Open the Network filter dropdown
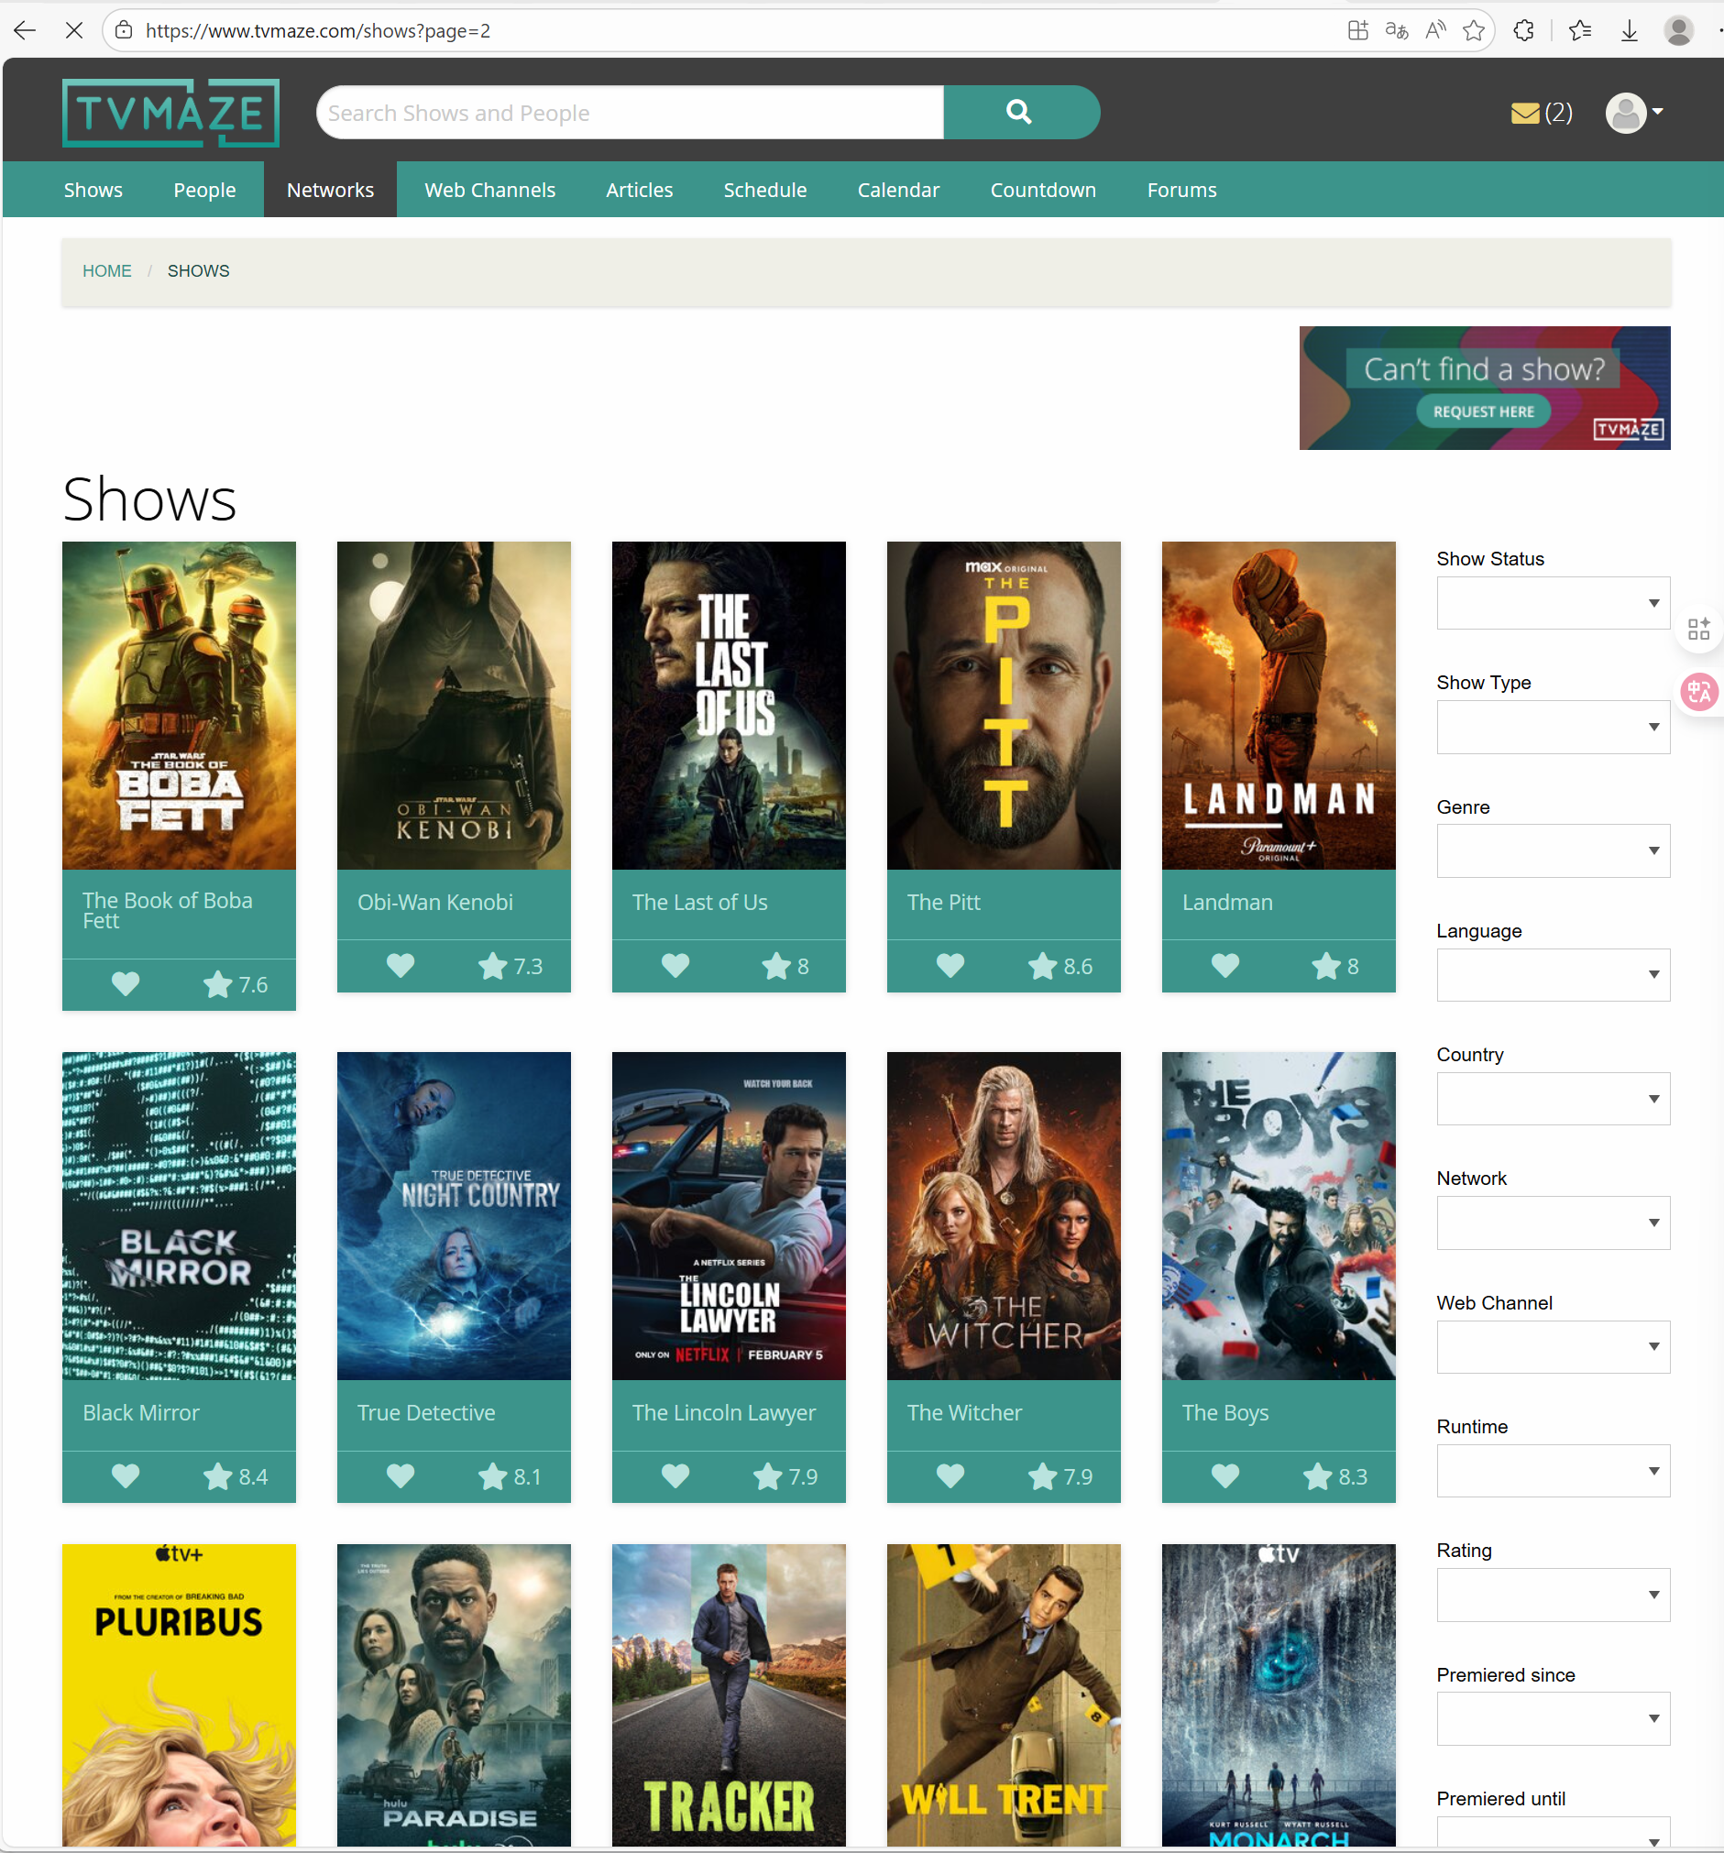Viewport: 1724px width, 1853px height. (x=1553, y=1223)
